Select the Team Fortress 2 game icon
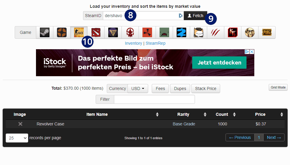 point(62,32)
